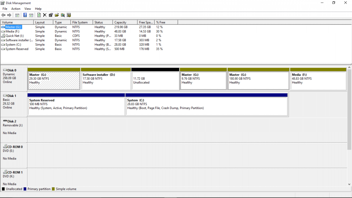Sort by the Type column header

[x=62, y=22]
